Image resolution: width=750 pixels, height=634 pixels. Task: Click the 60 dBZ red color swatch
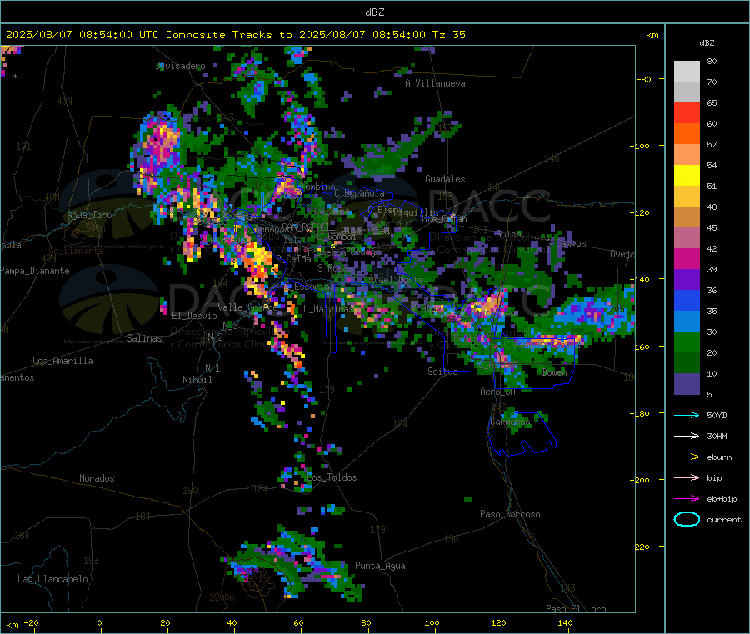pyautogui.click(x=687, y=112)
